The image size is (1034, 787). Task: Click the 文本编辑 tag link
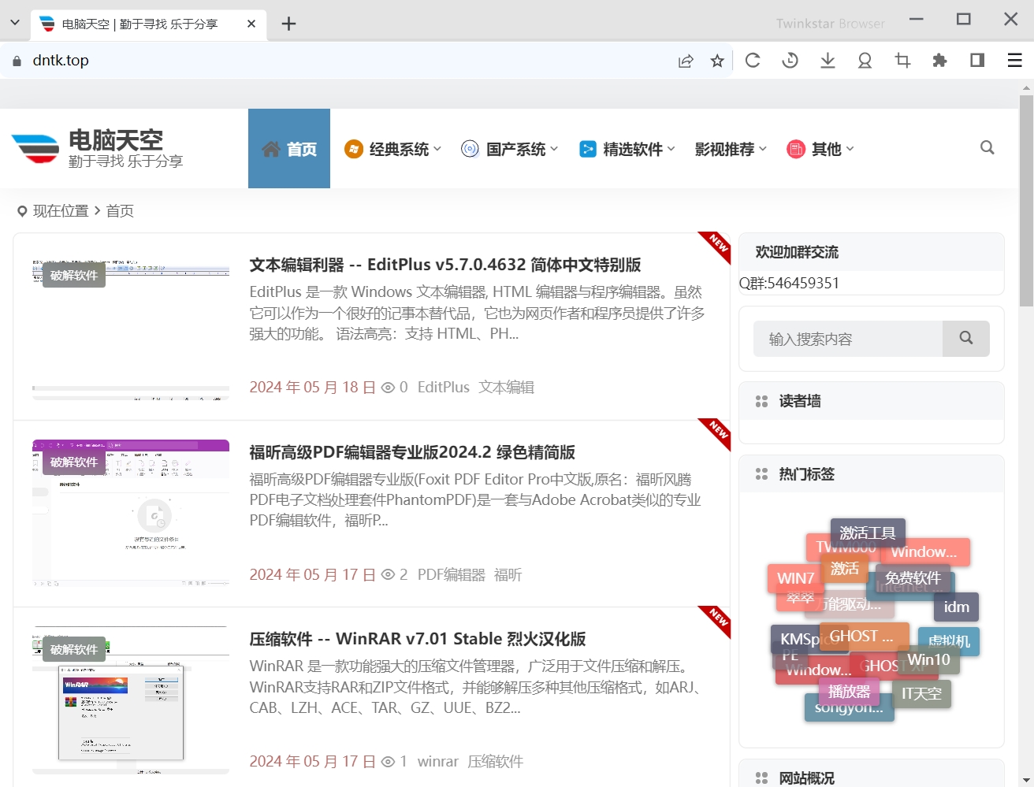[507, 388]
